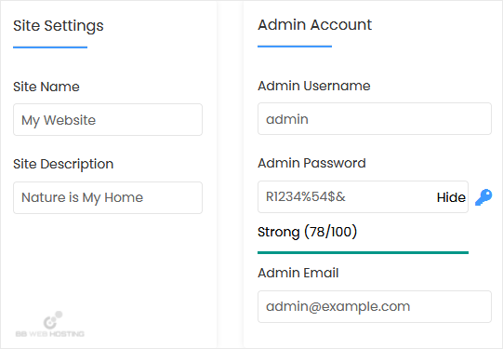Click the Site Name label
Viewport: 503px width, 349px height.
(x=46, y=87)
